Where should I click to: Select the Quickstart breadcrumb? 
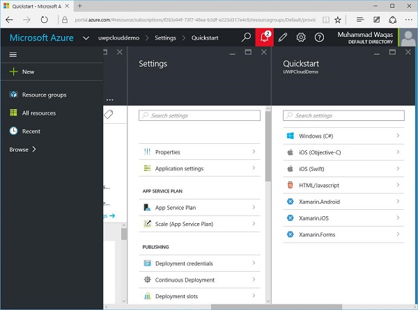point(205,38)
